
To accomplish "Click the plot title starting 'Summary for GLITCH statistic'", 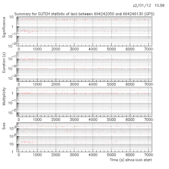I will point(84,14).
